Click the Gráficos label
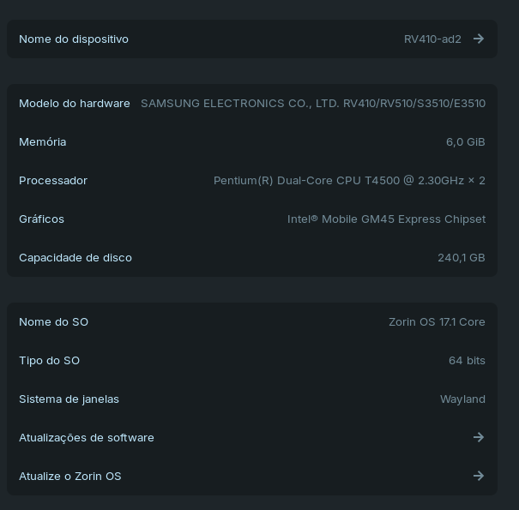Screen dimensions: 519x510 [42, 219]
